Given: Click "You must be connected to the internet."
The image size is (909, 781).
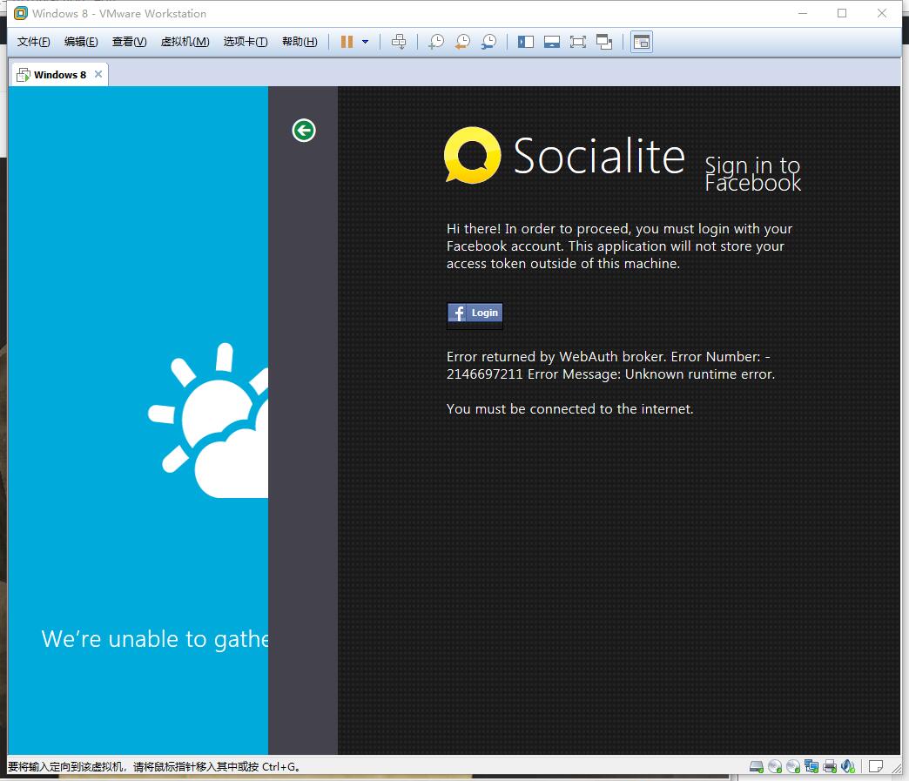Looking at the screenshot, I should coord(569,408).
